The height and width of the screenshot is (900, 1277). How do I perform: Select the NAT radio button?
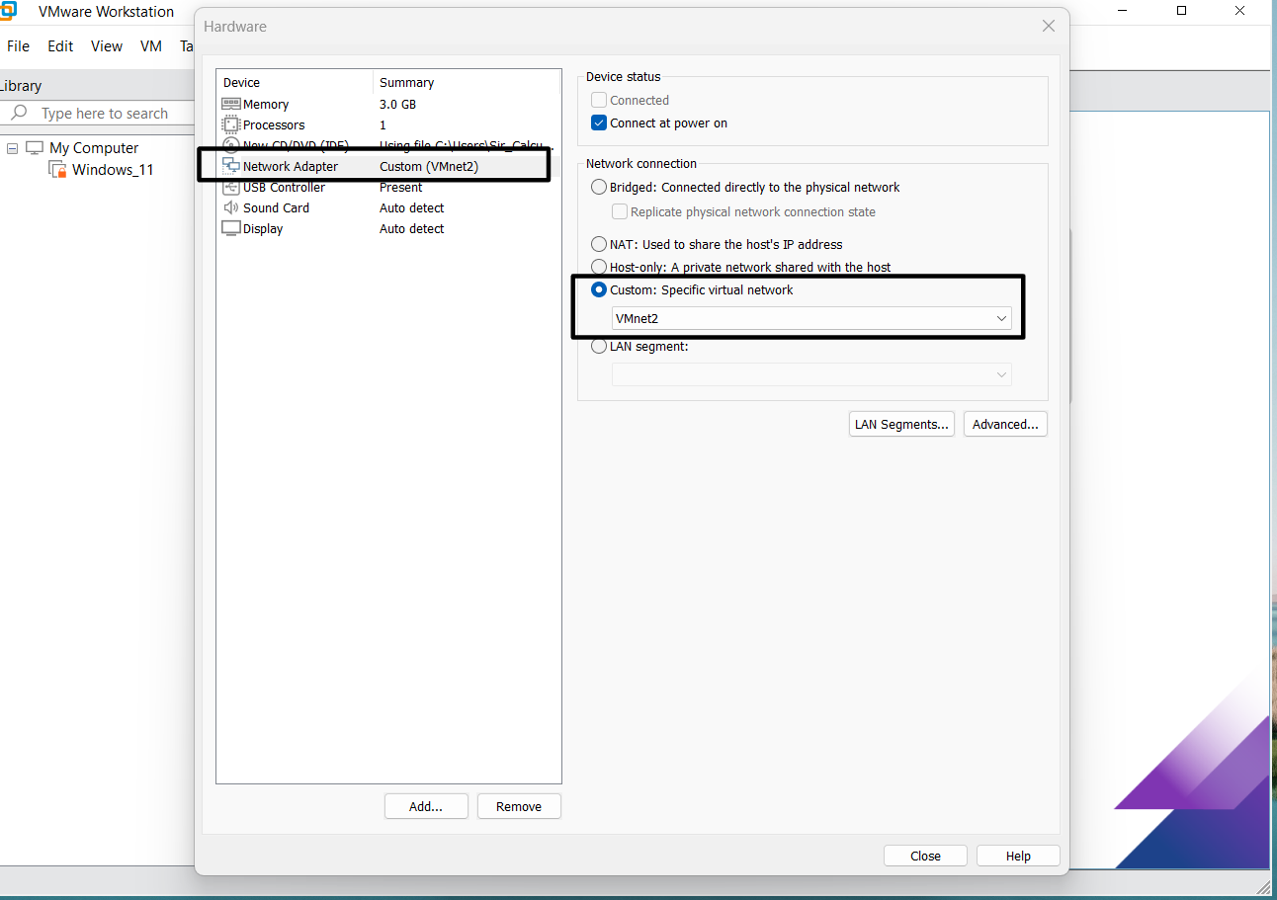point(598,244)
